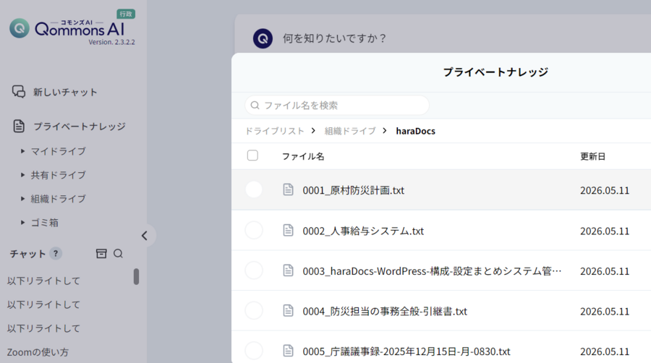The width and height of the screenshot is (651, 363).
Task: Click the date 2026.05.11 in 0004_防災担当 row
Action: click(x=605, y=312)
